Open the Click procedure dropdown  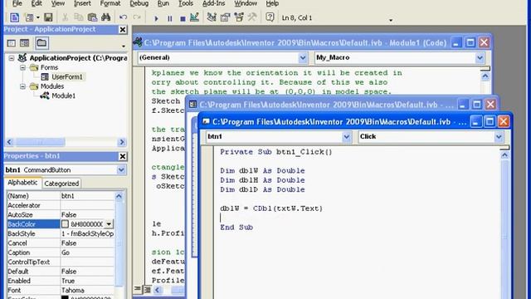[x=499, y=136]
